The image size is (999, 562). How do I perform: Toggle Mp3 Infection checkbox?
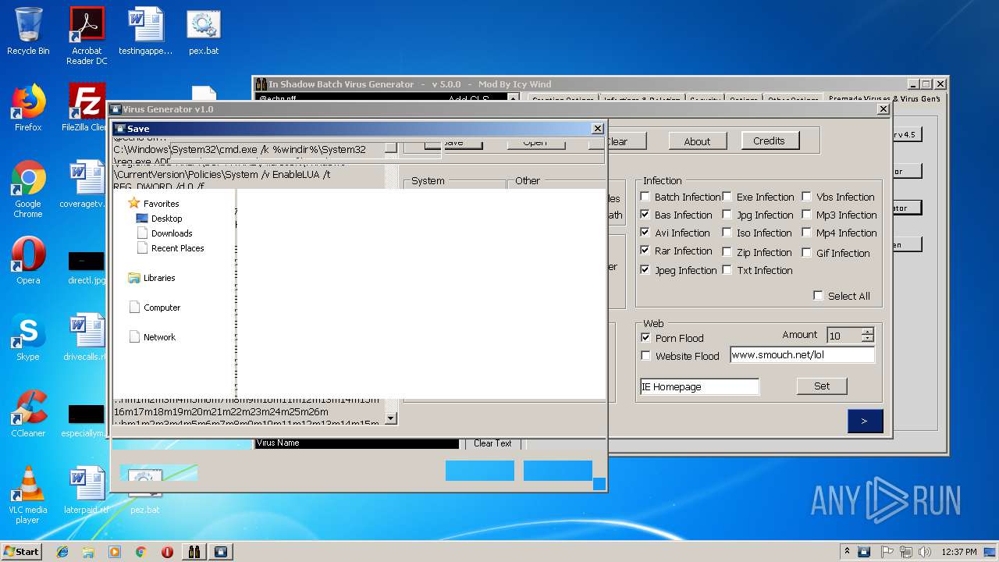[806, 214]
